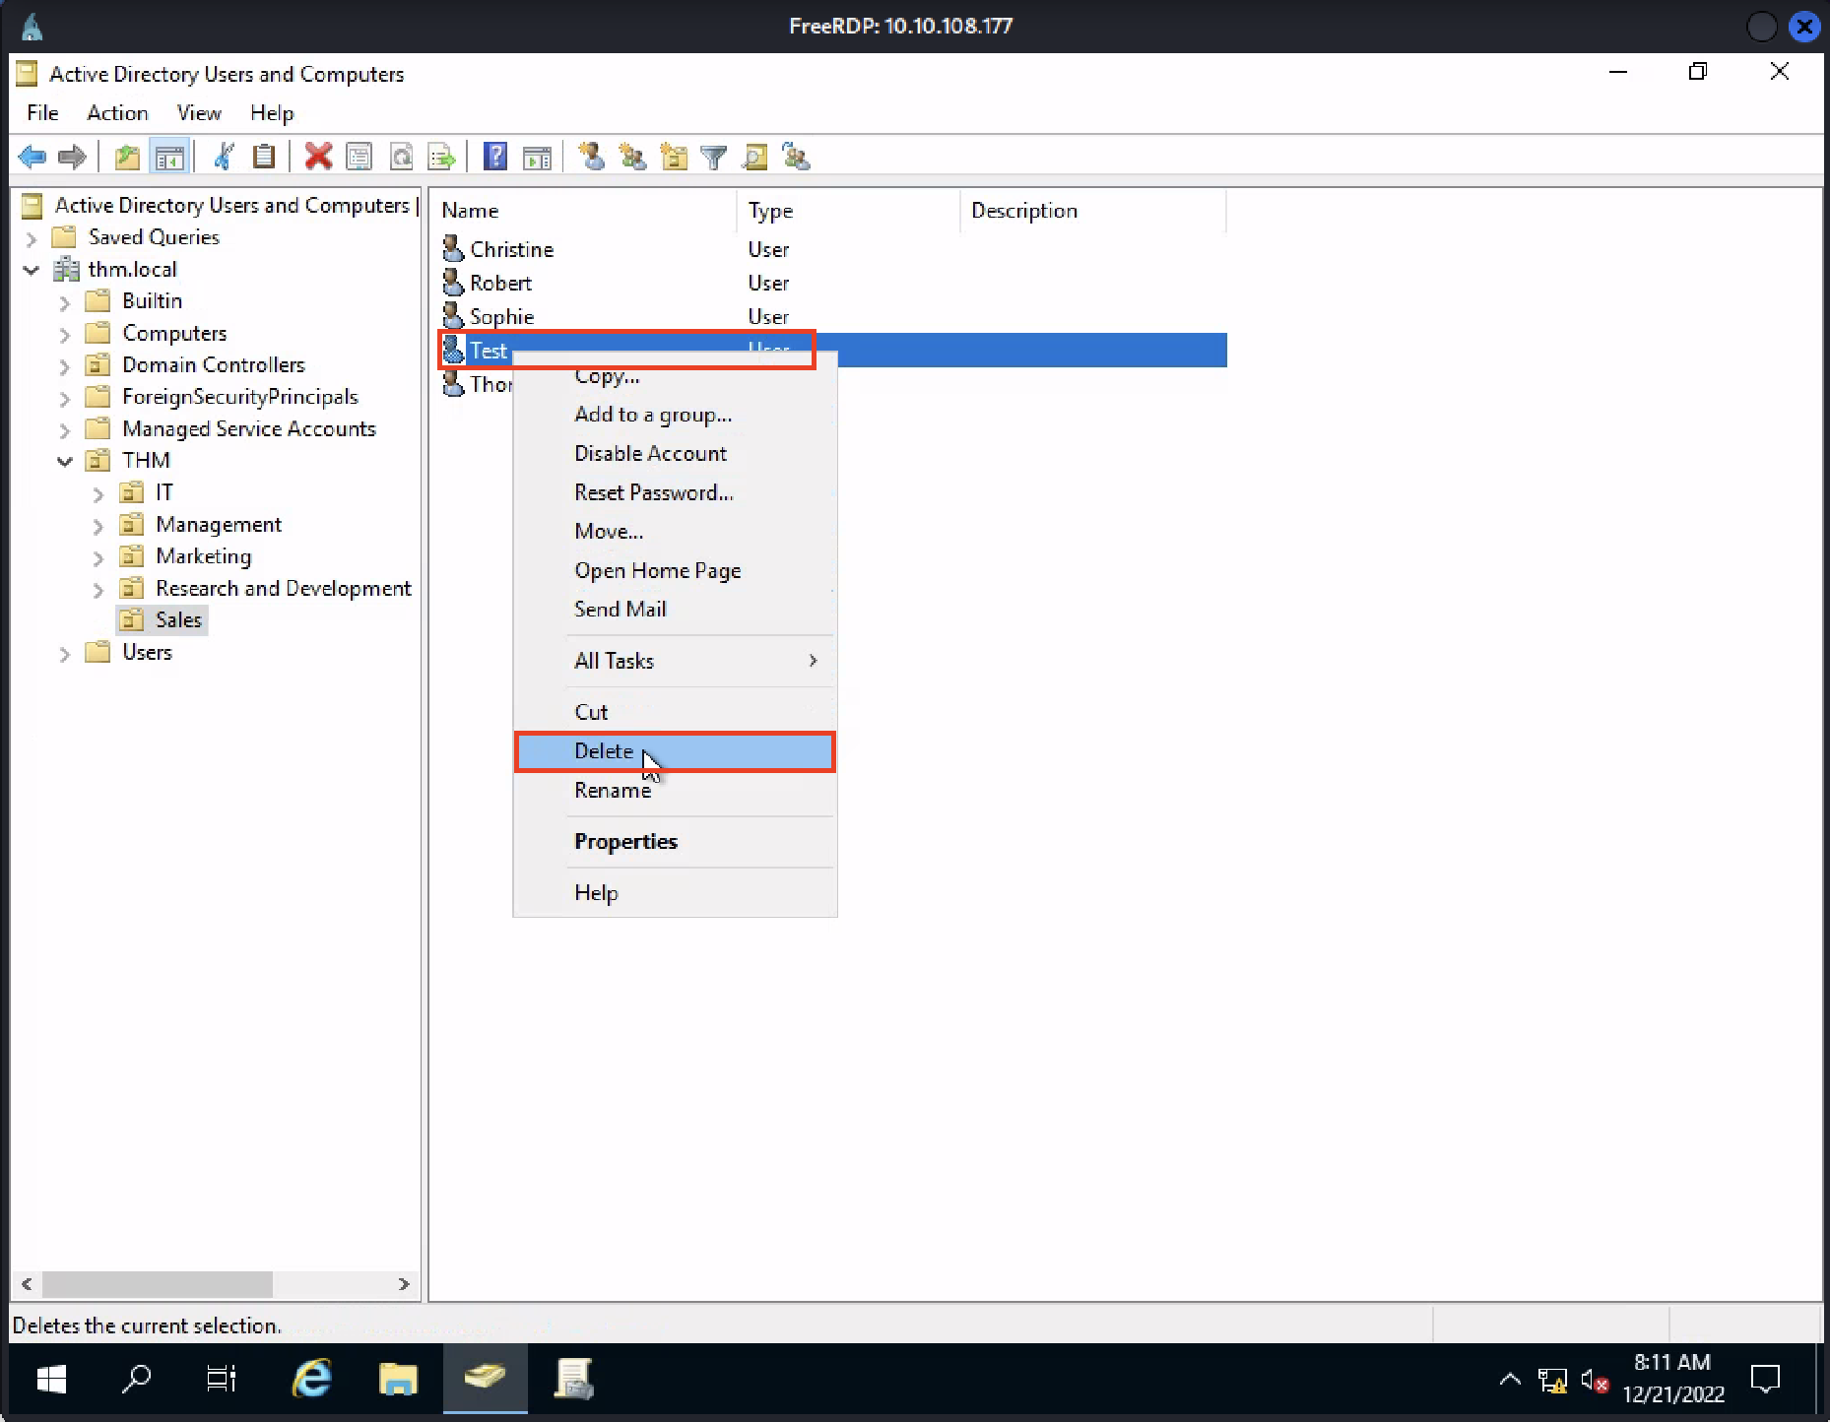Open Internet Explorer from taskbar
The image size is (1830, 1422).
click(312, 1379)
